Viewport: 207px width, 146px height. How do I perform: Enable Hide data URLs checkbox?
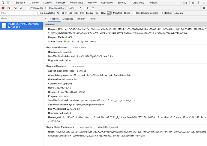(x=36, y=13)
